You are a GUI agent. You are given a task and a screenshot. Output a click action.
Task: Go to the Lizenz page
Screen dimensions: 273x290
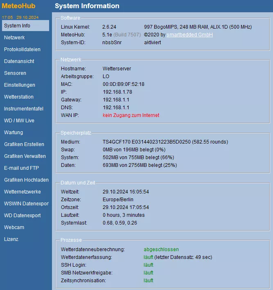click(11, 239)
